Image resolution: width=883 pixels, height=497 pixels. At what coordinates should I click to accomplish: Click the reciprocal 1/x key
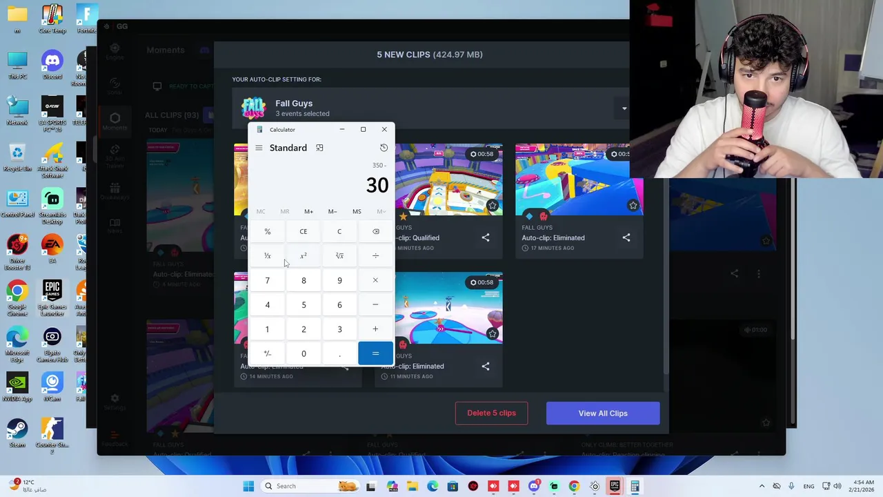[x=268, y=256]
